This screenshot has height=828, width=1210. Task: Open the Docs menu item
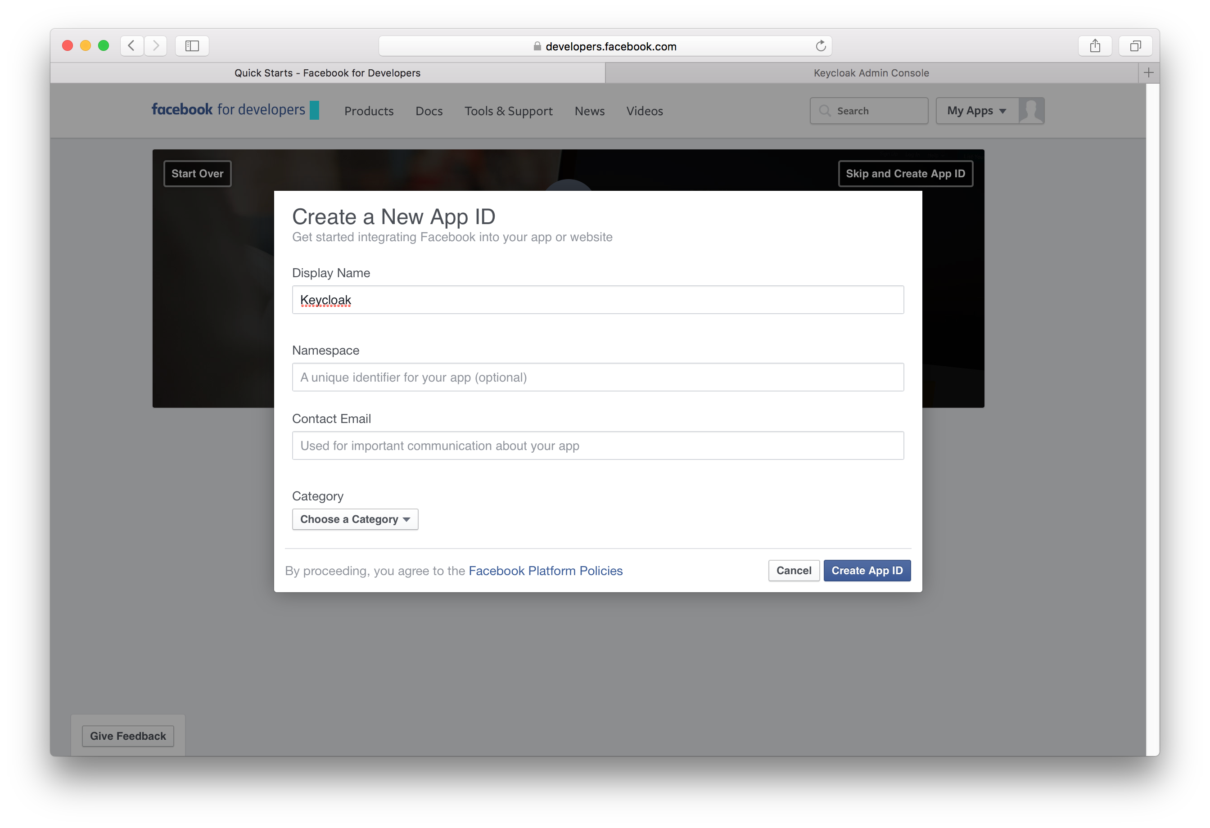click(429, 111)
